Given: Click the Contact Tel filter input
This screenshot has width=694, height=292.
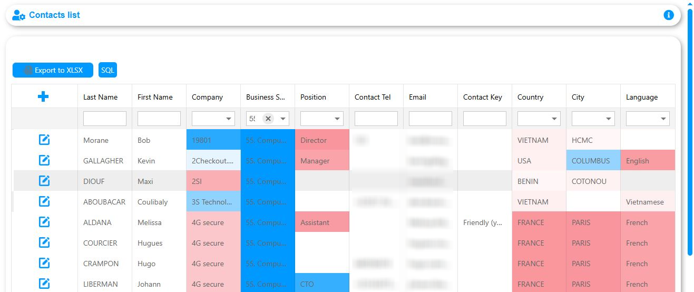Looking at the screenshot, I should tap(376, 119).
